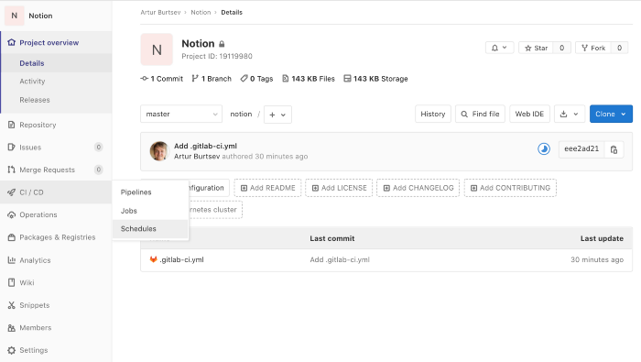Open the .gitlab-ci.yml file
Image resolution: width=641 pixels, height=362 pixels.
pos(181,259)
